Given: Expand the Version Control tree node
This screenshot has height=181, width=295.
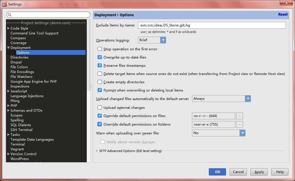Looking at the screenshot, I should [8, 154].
